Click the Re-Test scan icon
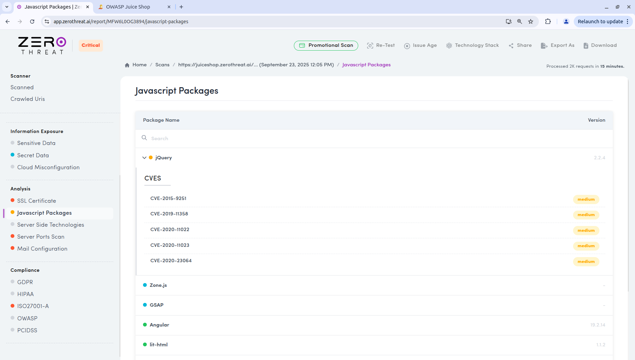The width and height of the screenshot is (635, 360). pos(370,45)
